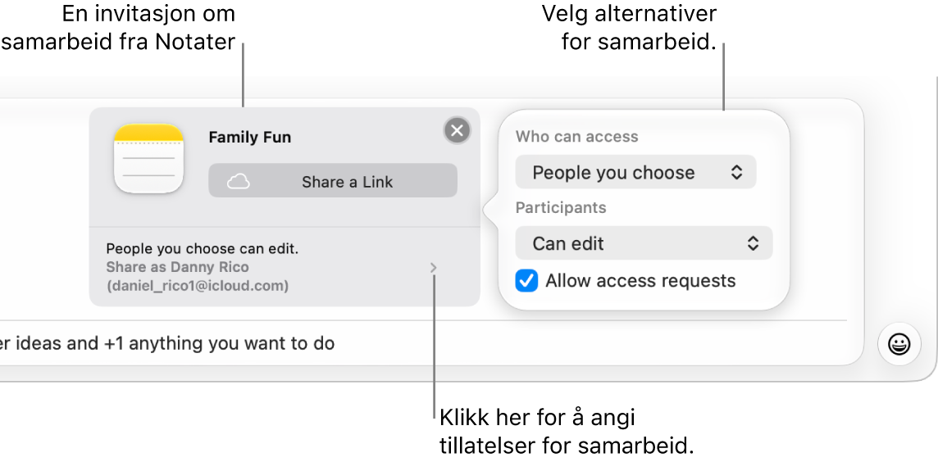938x462 pixels.
Task: Click the daniel_rico1@icloud.com address
Action: (198, 286)
